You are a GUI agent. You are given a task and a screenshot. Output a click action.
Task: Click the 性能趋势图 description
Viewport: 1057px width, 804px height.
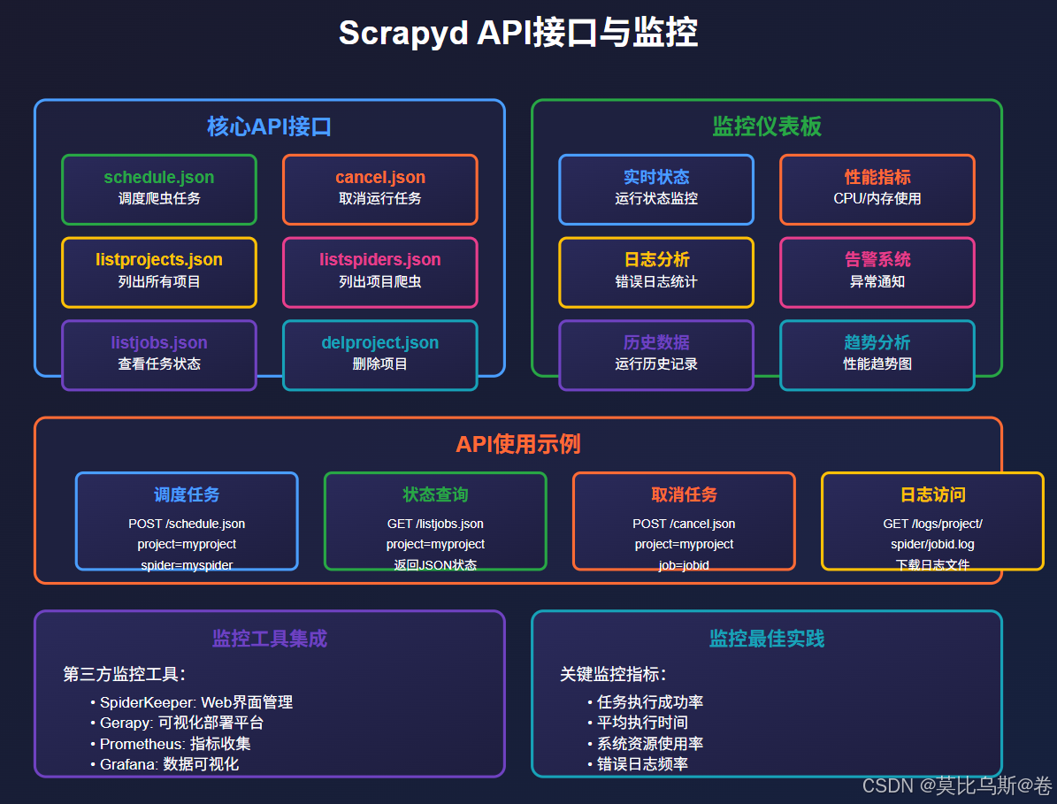(x=877, y=364)
